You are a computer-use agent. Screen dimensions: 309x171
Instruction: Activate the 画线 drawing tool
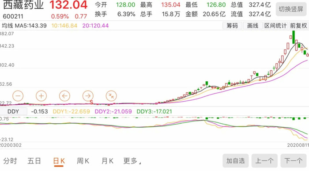pyautogui.click(x=252, y=26)
